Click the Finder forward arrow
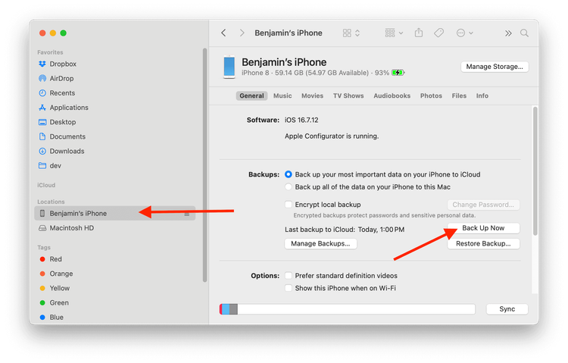This screenshot has height=363, width=568. 242,33
